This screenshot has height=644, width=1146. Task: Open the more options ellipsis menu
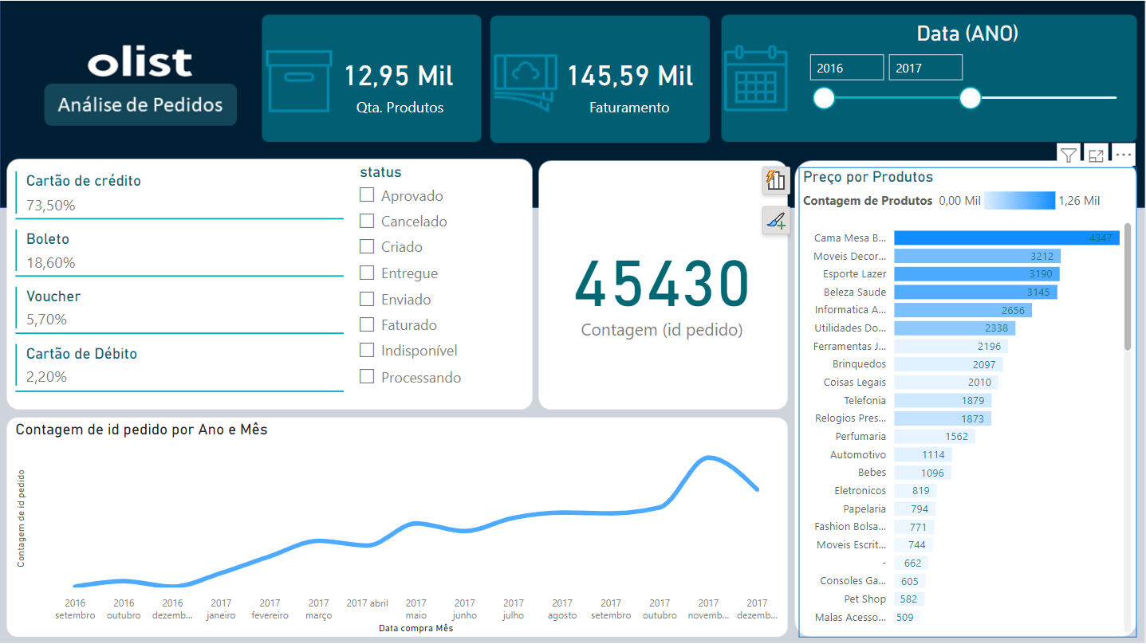pos(1123,155)
